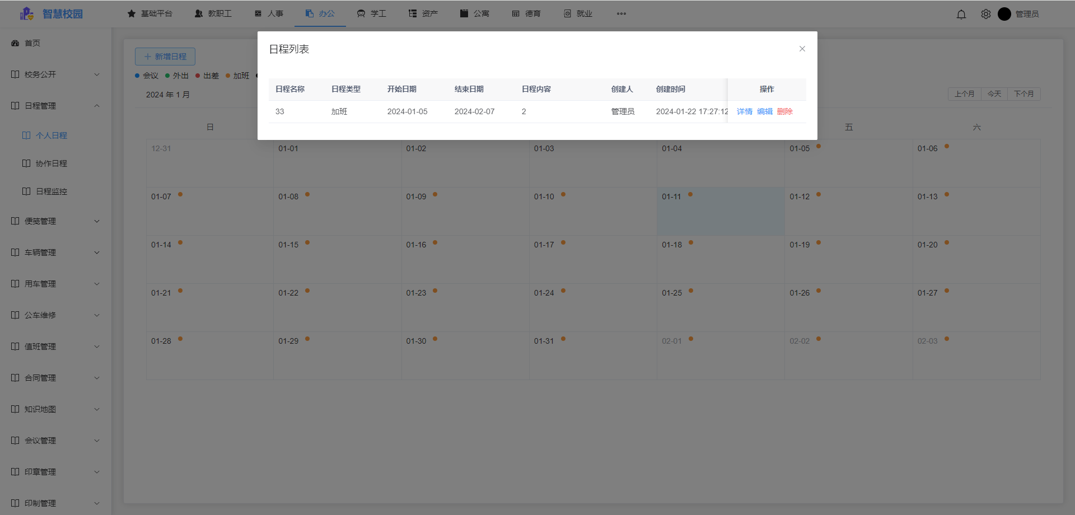Switch to the 人事 top tab
The height and width of the screenshot is (515, 1075).
(x=269, y=14)
